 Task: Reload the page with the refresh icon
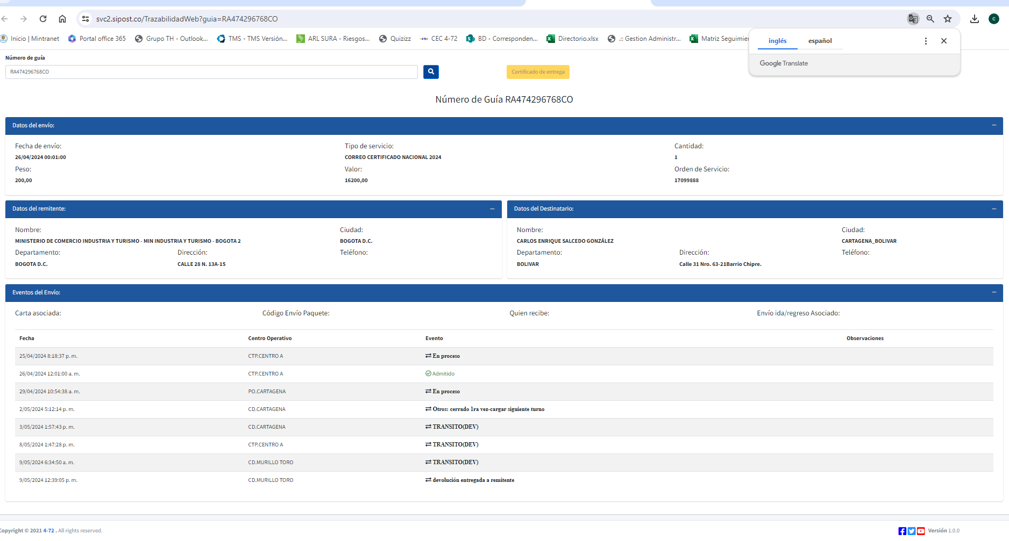tap(43, 19)
